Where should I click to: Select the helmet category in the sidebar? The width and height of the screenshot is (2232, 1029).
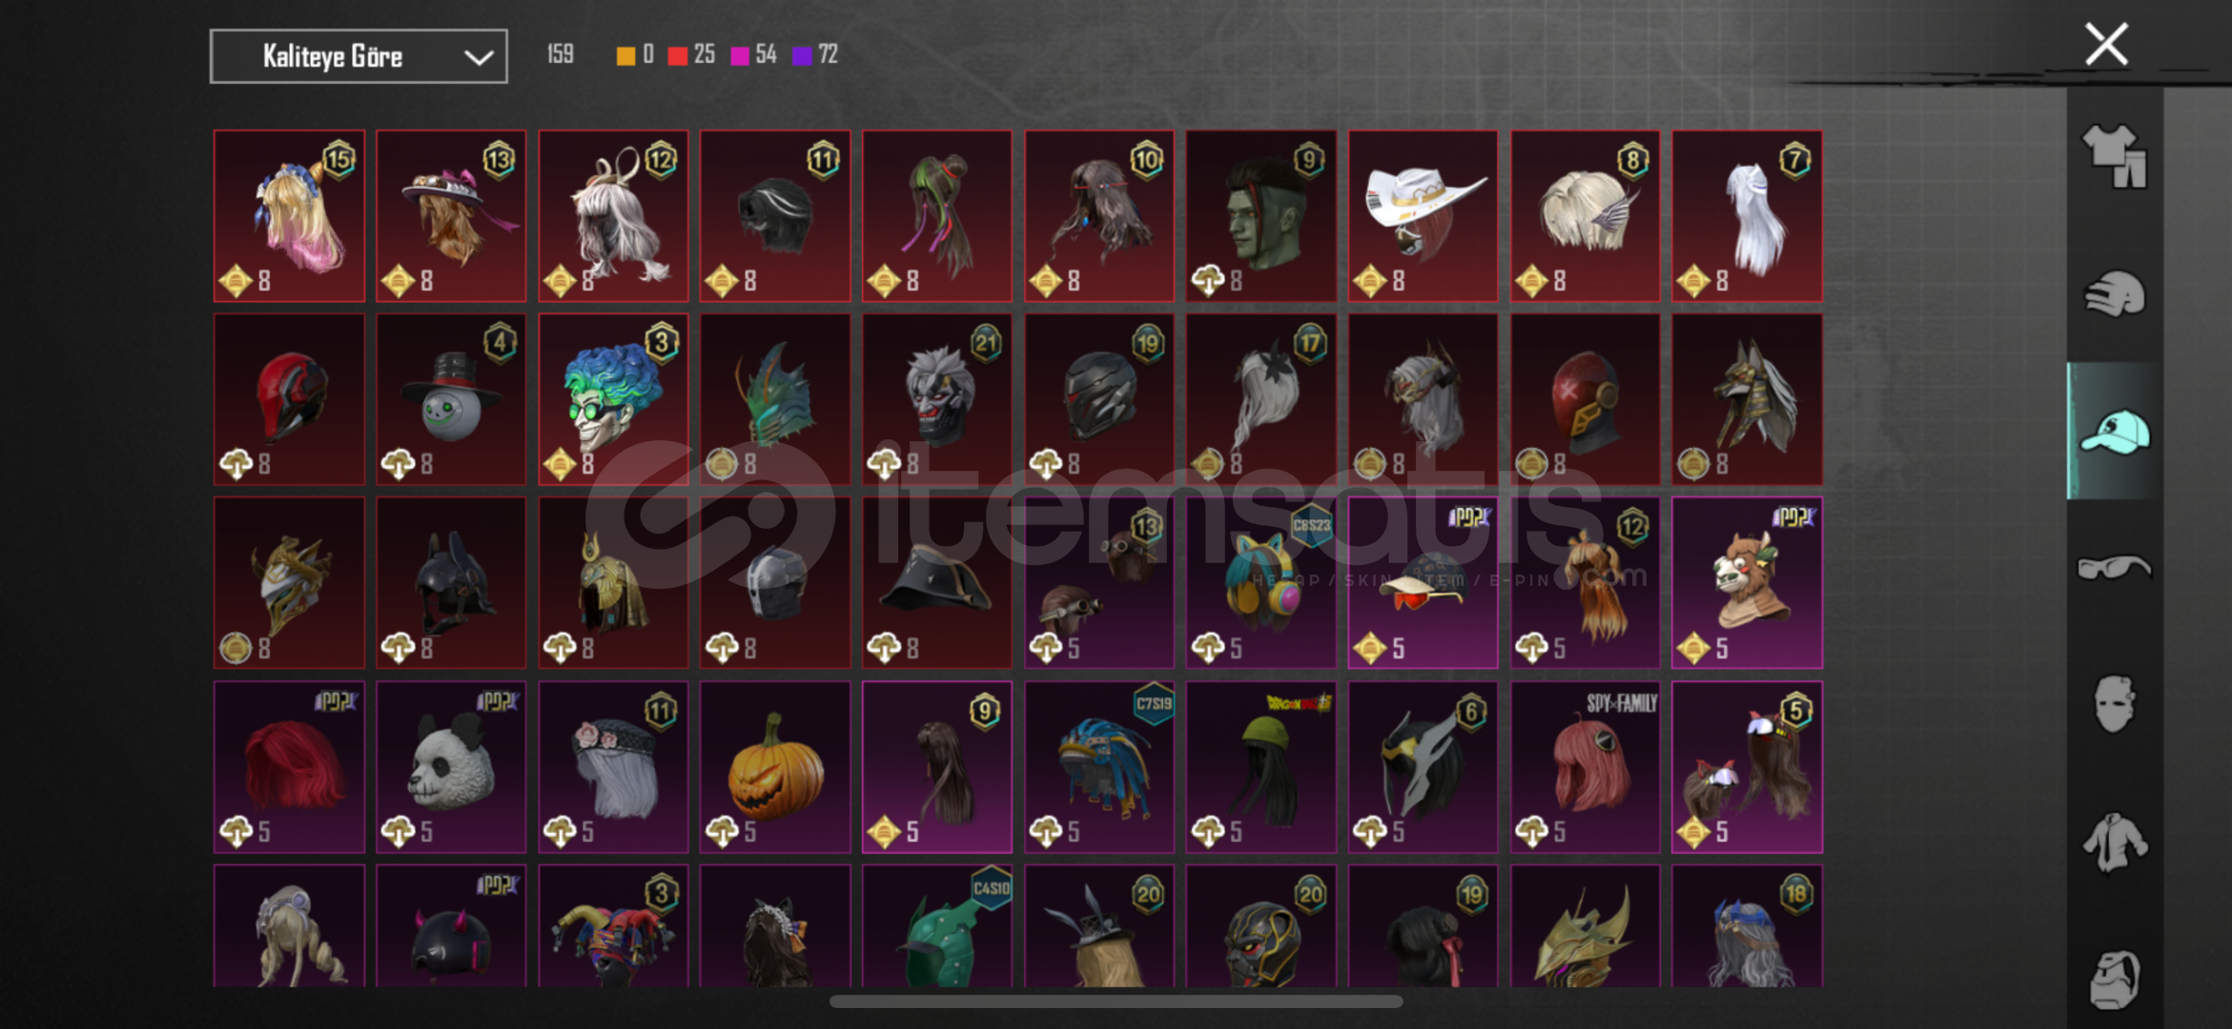pyautogui.click(x=2115, y=293)
